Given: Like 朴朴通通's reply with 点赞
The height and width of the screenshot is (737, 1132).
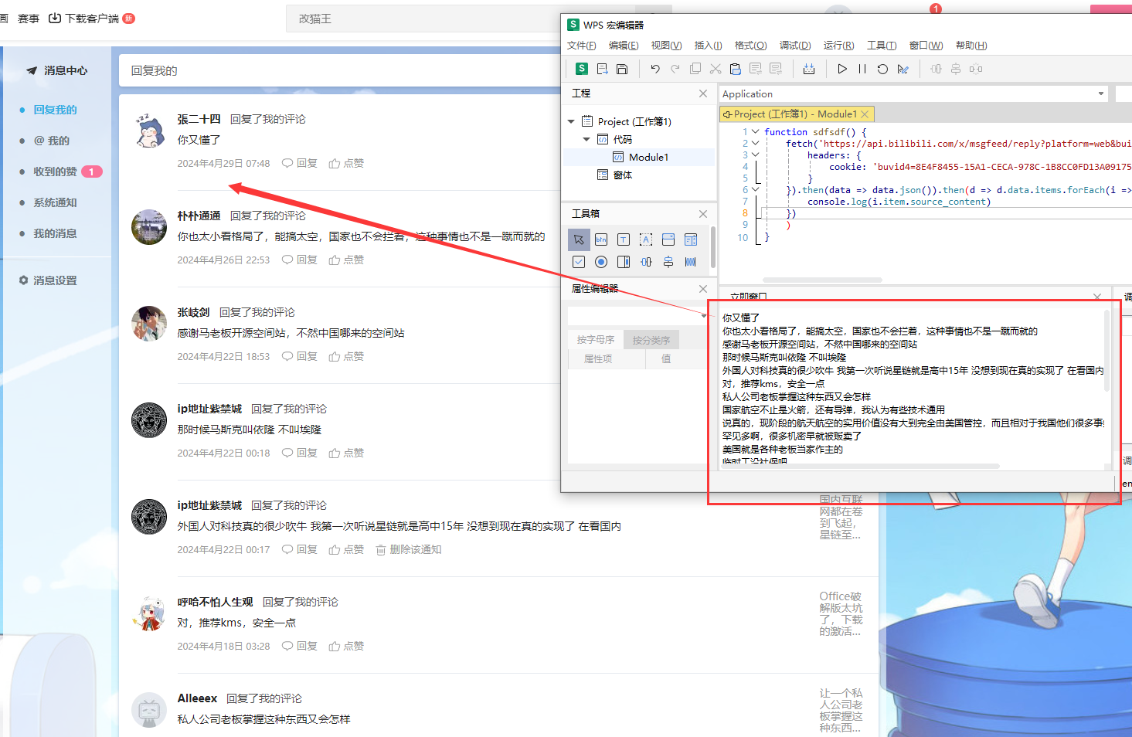Looking at the screenshot, I should tap(346, 260).
